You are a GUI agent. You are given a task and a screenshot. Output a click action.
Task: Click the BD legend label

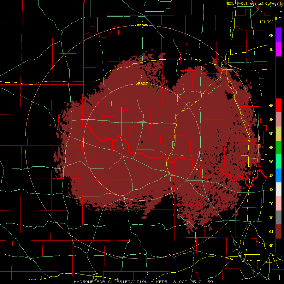tap(271, 134)
